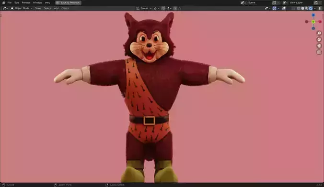Click the red X axis gizmo
Screen dimensions: 324x187
pos(320,22)
